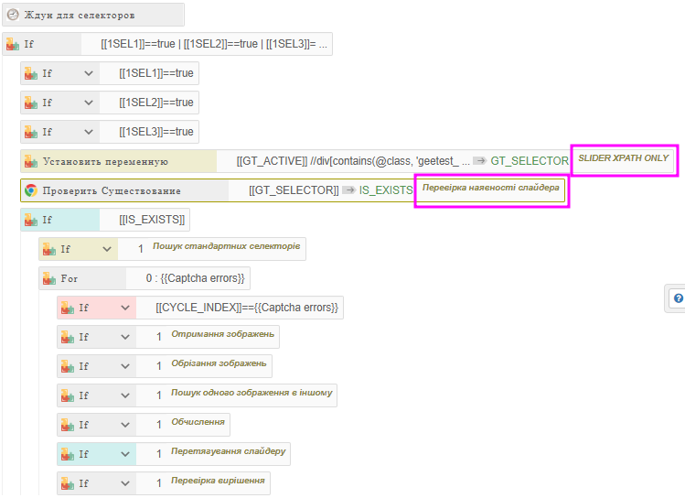The height and width of the screenshot is (498, 685).
Task: Click the Пошук одного зображення в іншому label
Action: [252, 394]
